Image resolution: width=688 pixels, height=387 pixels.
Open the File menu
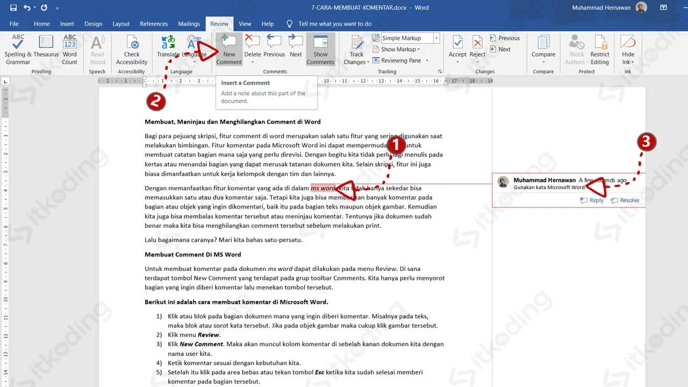click(14, 24)
